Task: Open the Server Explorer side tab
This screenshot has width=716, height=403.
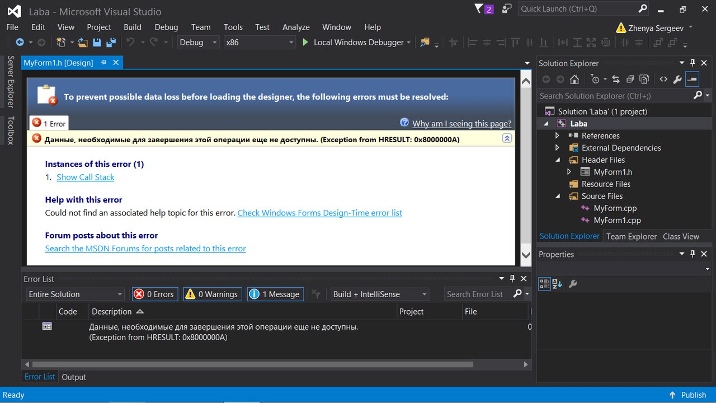Action: [x=11, y=81]
